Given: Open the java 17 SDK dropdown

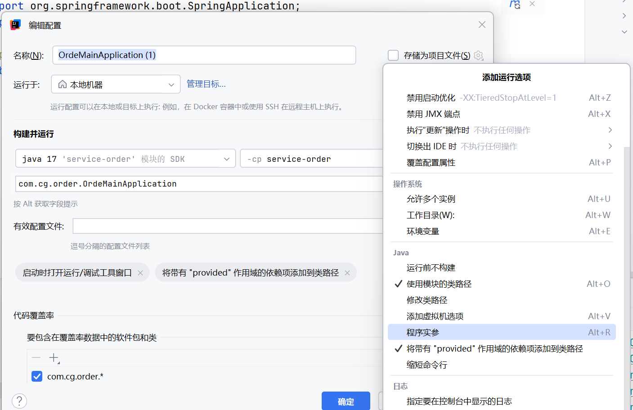Looking at the screenshot, I should 227,158.
